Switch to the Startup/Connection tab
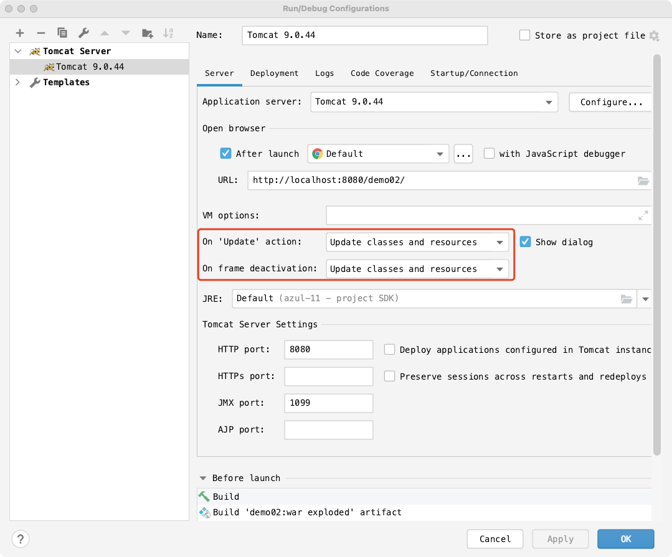 474,73
